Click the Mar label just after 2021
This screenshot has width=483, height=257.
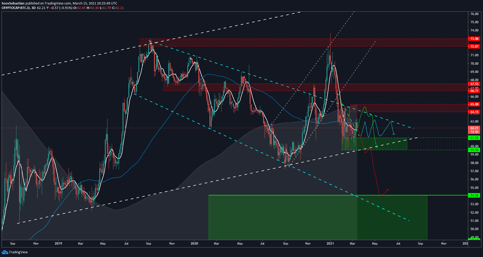[352, 244]
